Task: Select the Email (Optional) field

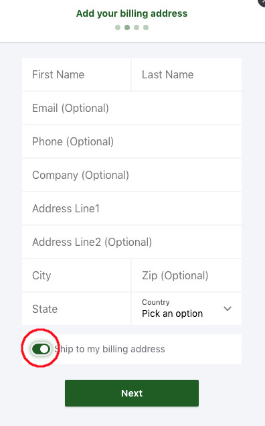Action: [132, 108]
